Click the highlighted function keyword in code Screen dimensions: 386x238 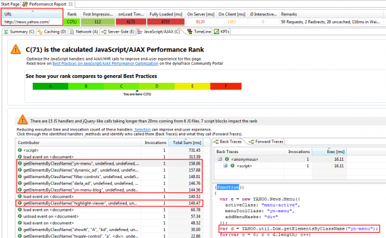(228, 187)
